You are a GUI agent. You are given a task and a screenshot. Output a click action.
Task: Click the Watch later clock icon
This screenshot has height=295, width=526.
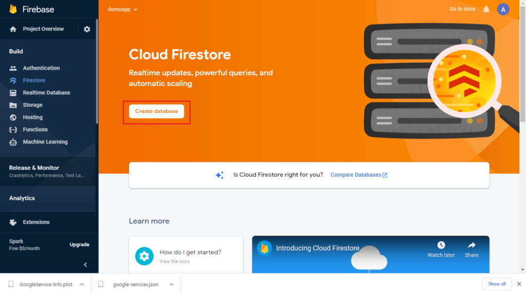(441, 245)
